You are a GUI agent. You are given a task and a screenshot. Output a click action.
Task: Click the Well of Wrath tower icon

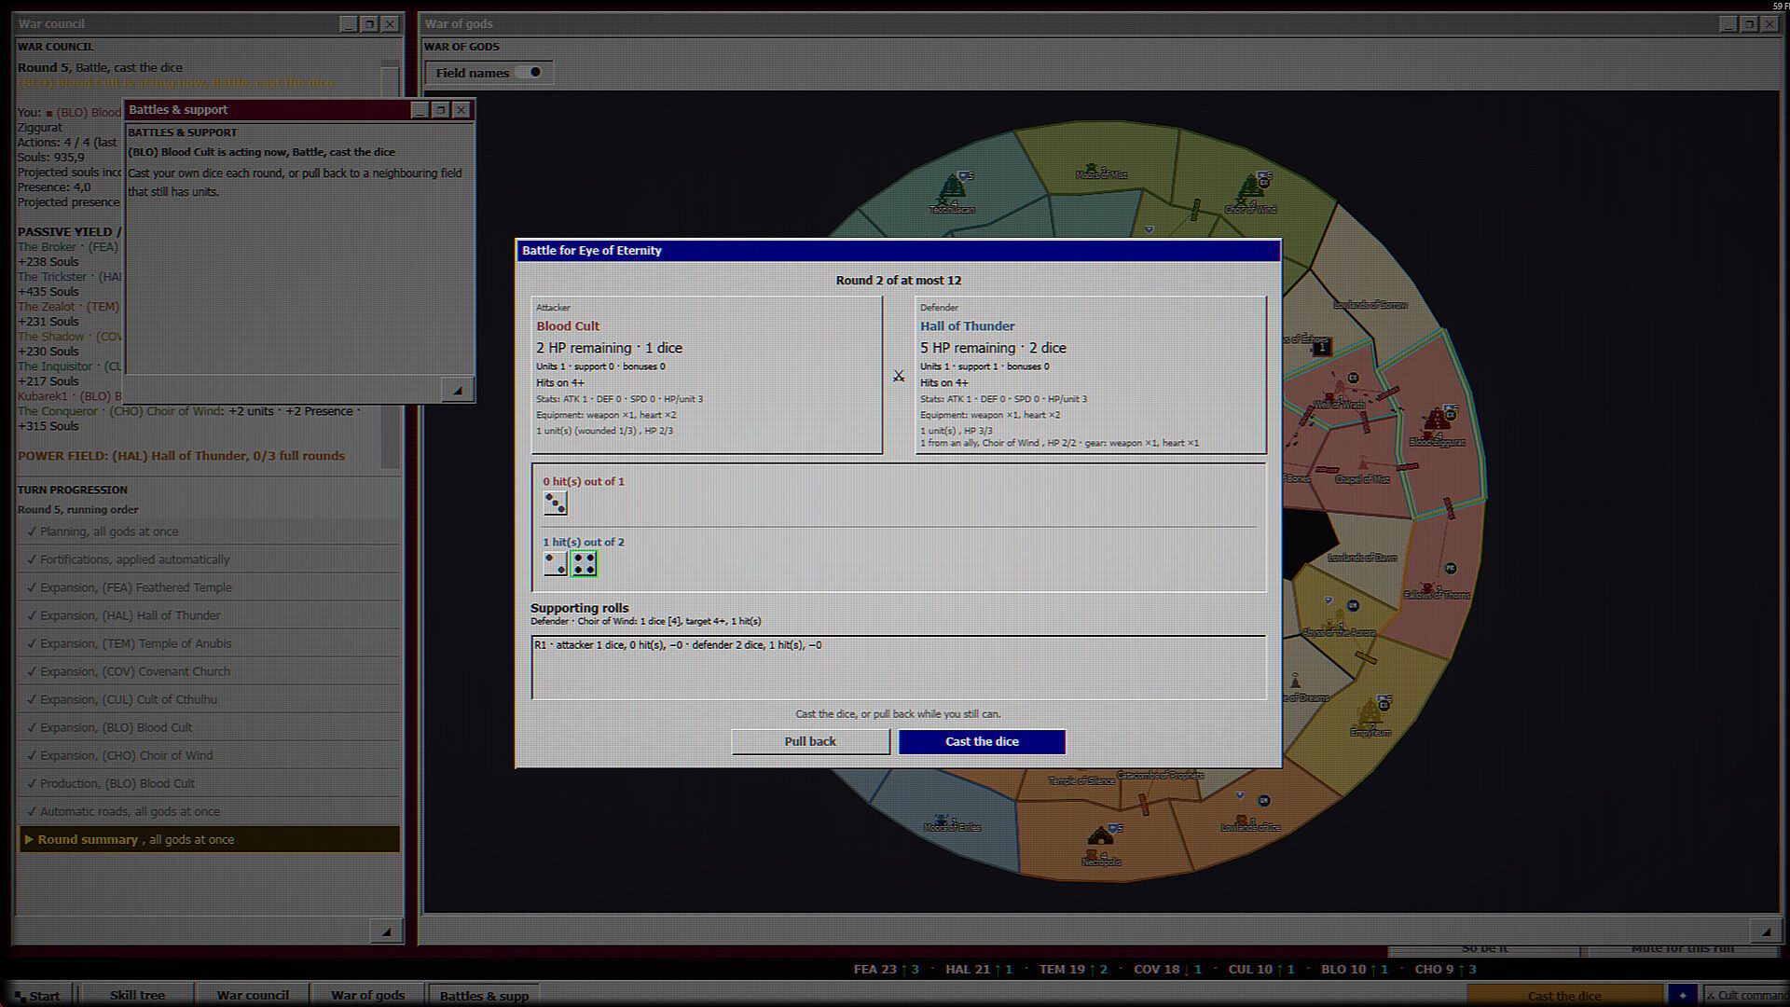(1340, 387)
